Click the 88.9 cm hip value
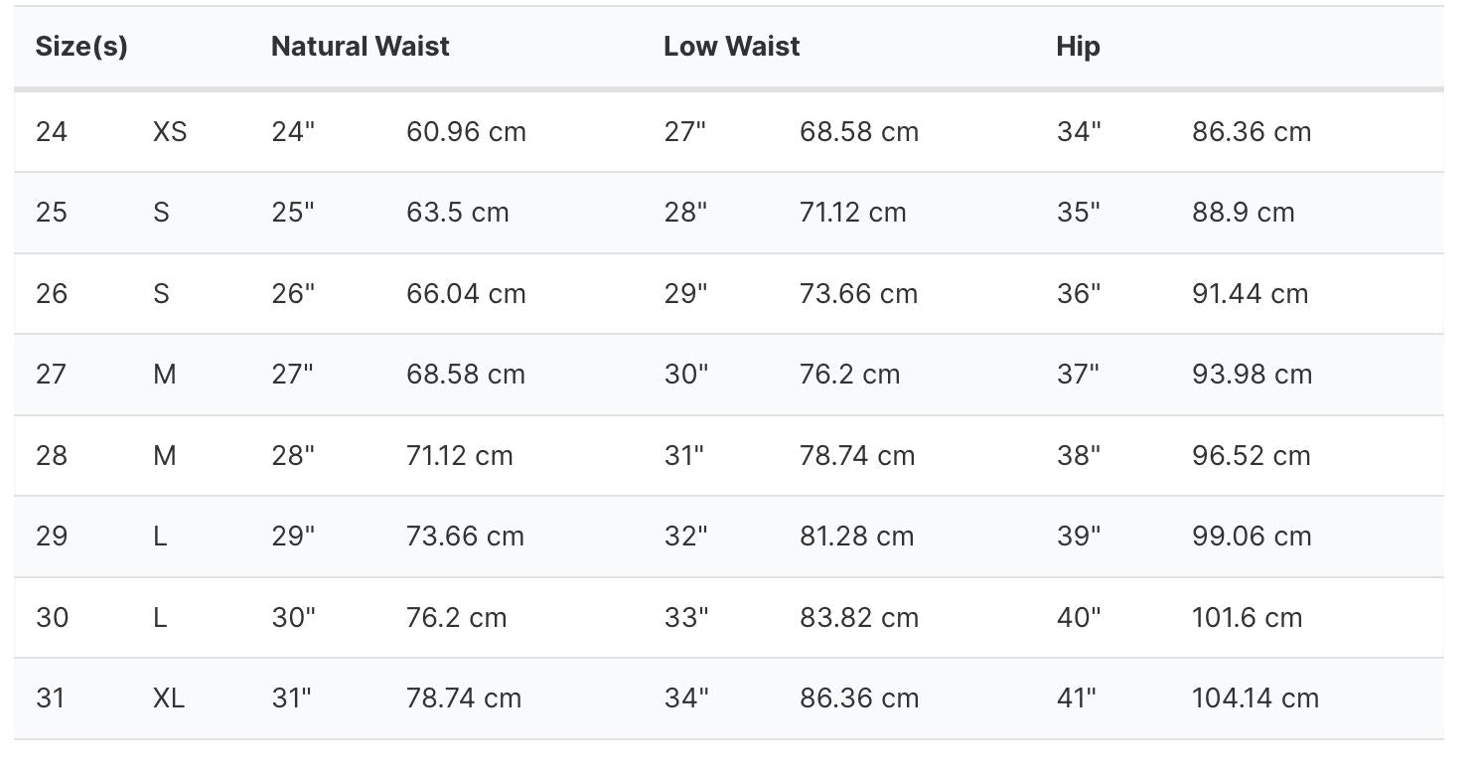The height and width of the screenshot is (773, 1476). tap(1244, 213)
